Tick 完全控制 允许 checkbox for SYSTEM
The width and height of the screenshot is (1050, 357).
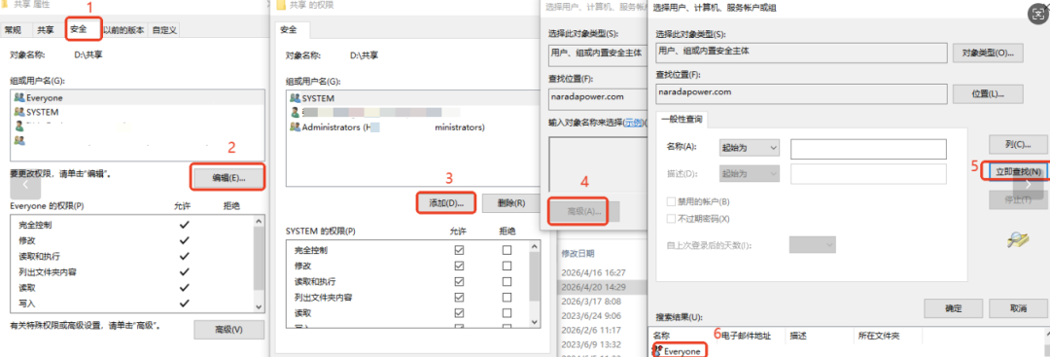point(459,250)
